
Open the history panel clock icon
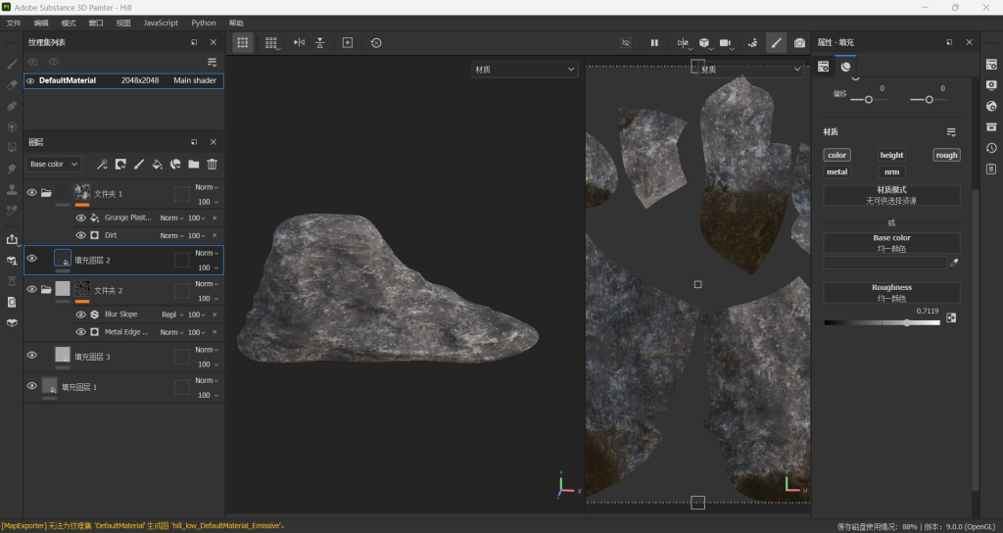pyautogui.click(x=991, y=148)
